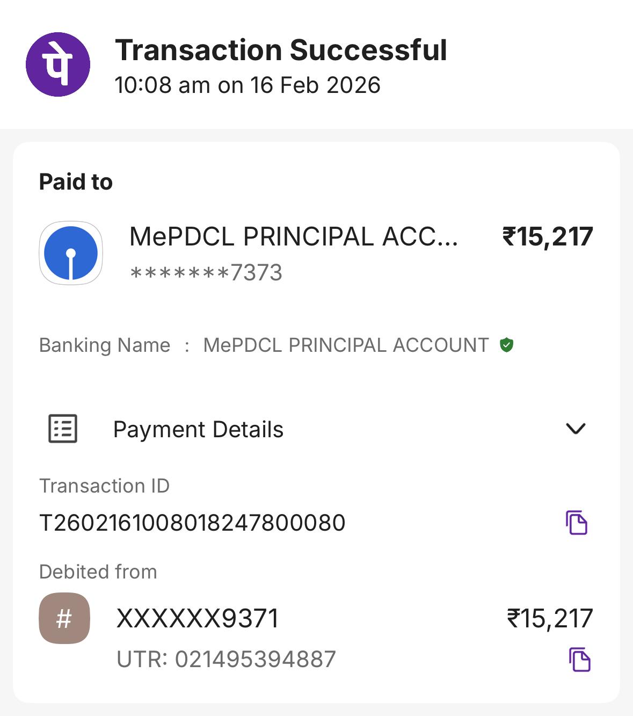Click the brown hash account icon
This screenshot has height=716, width=633.
pos(64,618)
